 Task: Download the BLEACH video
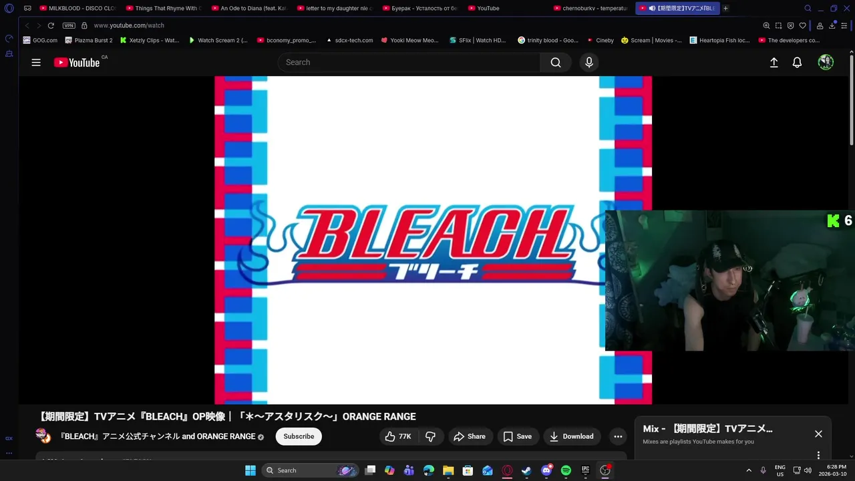[571, 436]
